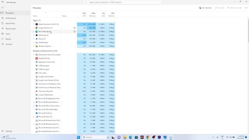
Task: Click the Windows Explorer folder icon
Action: (37, 46)
